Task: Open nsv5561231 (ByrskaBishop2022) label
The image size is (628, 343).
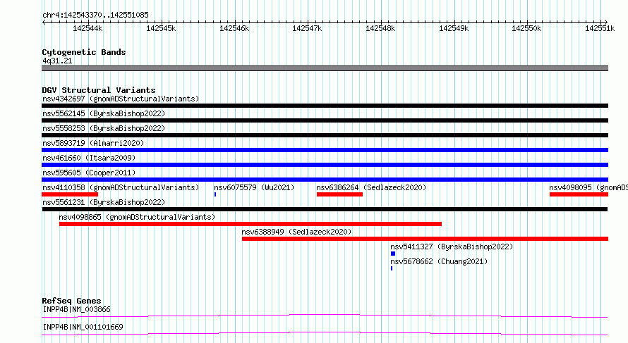Action: [x=104, y=202]
